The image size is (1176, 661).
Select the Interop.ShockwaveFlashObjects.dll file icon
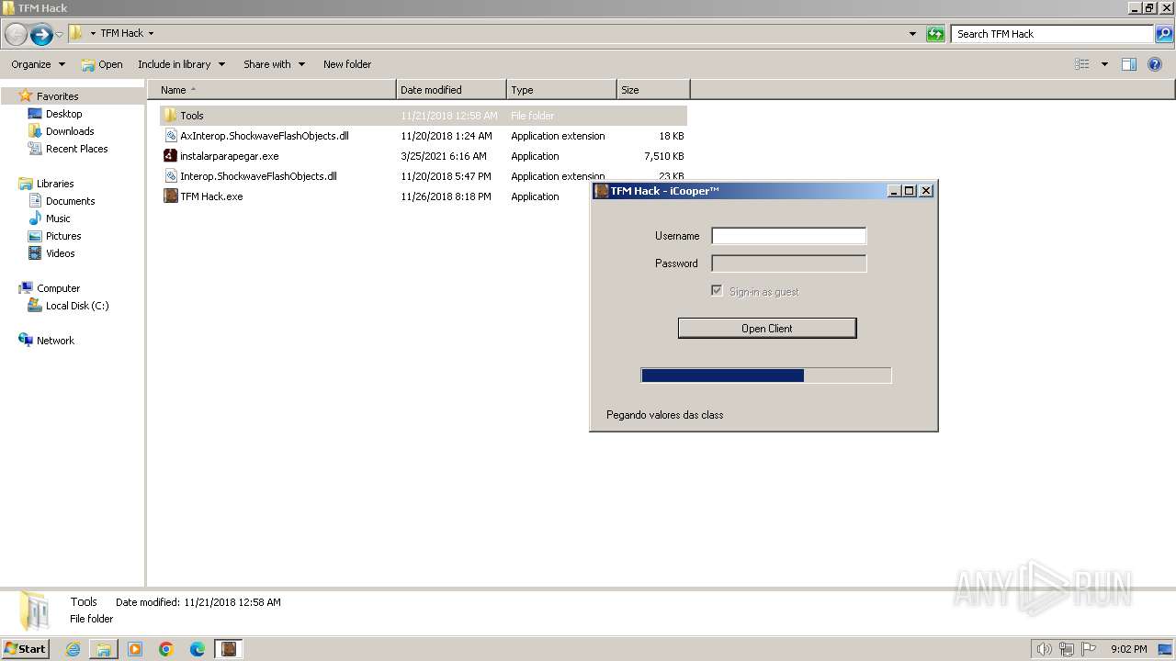click(171, 176)
